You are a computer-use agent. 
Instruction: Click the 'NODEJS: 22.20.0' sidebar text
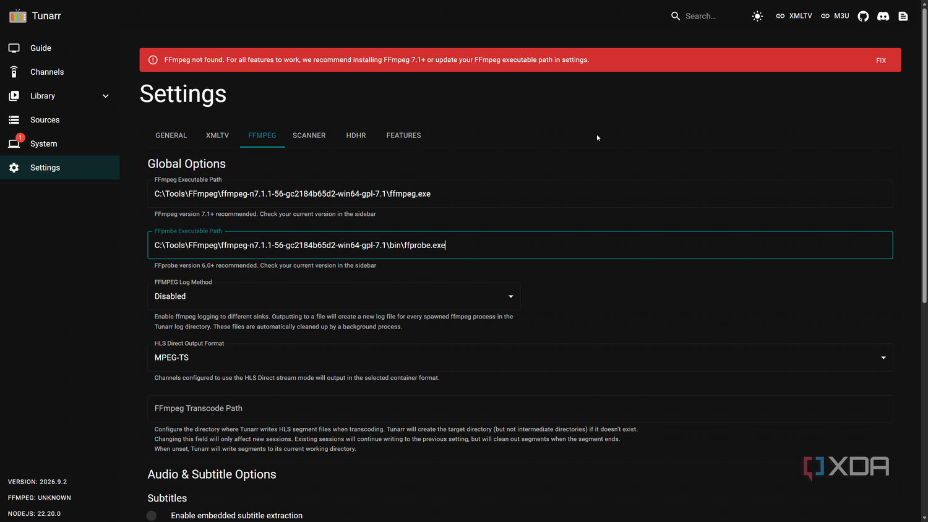[x=35, y=514]
